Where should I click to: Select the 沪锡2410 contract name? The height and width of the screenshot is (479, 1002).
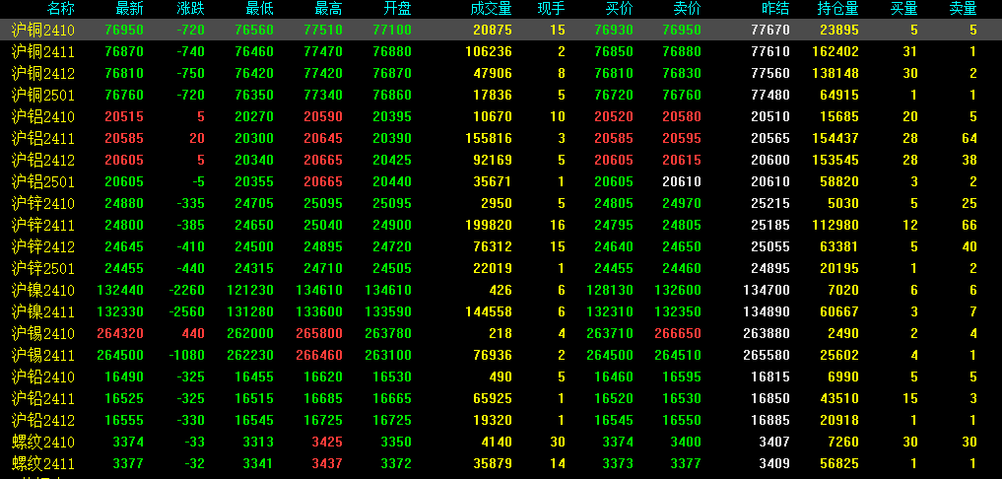click(x=42, y=334)
